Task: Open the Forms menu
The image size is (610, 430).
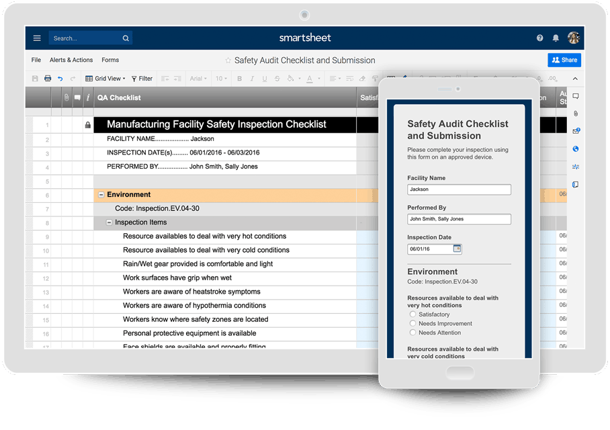Action: (110, 60)
